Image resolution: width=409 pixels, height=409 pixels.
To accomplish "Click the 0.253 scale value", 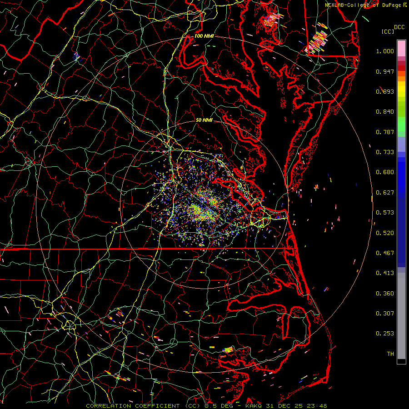I will [x=385, y=334].
